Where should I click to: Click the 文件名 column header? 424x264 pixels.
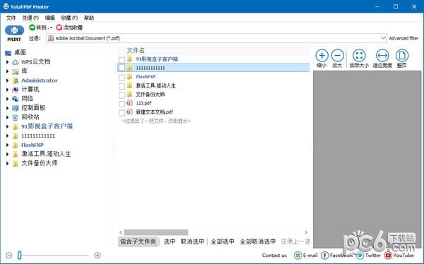(136, 51)
